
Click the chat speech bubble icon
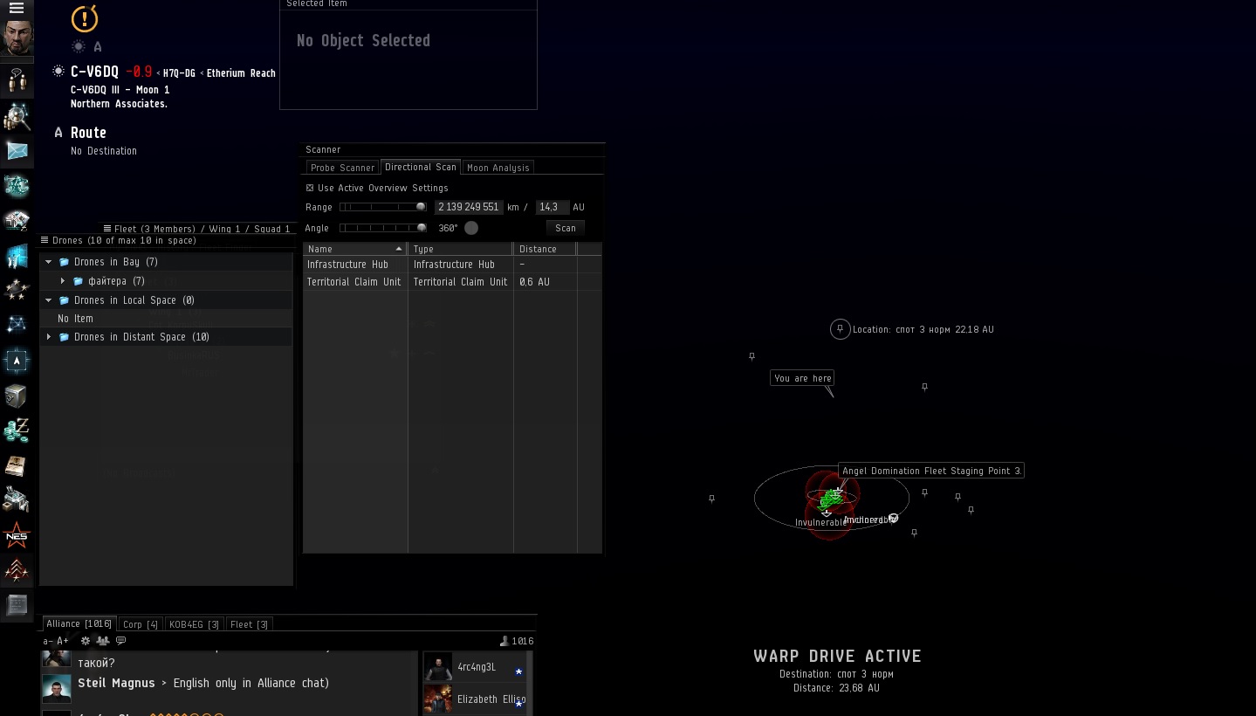120,641
